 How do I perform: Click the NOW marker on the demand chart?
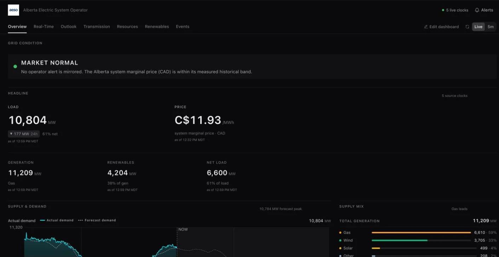pyautogui.click(x=183, y=229)
